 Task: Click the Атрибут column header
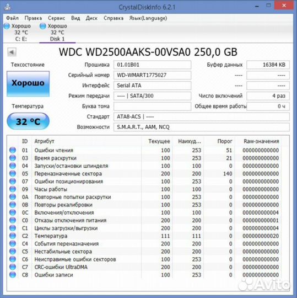click(87, 141)
